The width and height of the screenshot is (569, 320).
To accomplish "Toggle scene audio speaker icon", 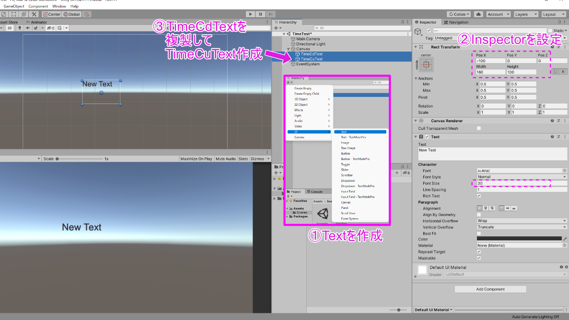I will coord(27,28).
